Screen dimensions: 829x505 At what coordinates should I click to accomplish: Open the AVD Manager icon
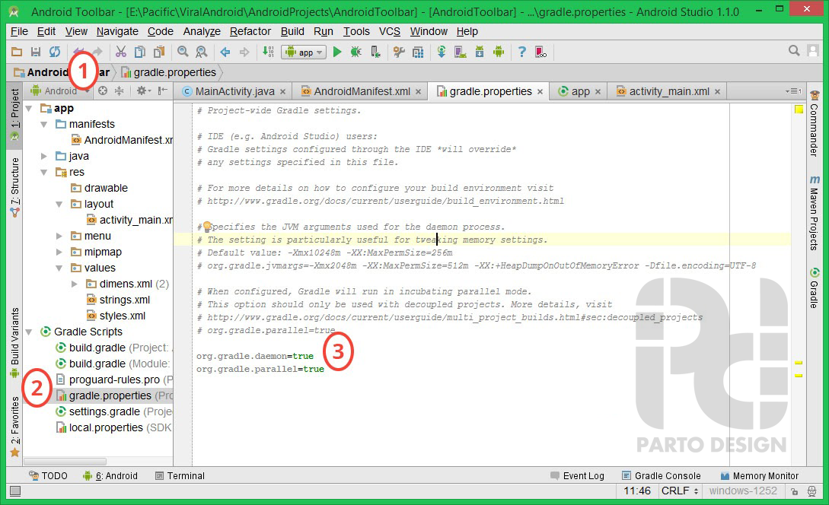click(461, 52)
